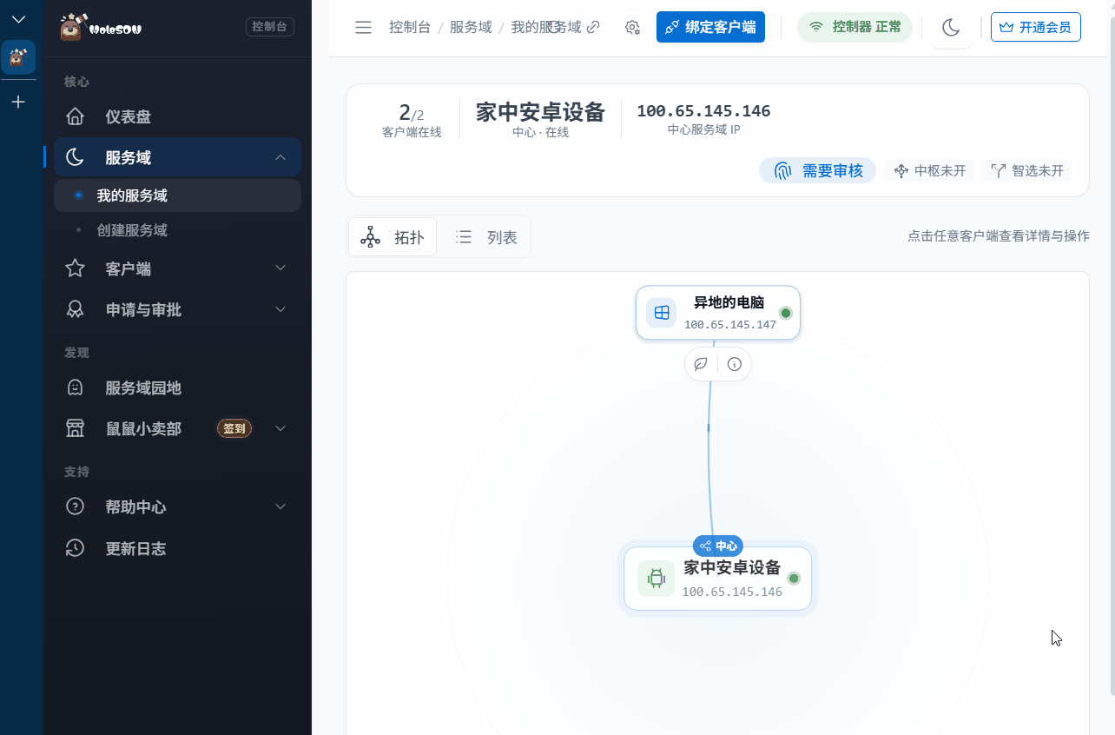Viewport: 1115px width, 735px height.
Task: Expand the 帮助中心 chevron
Action: click(280, 507)
